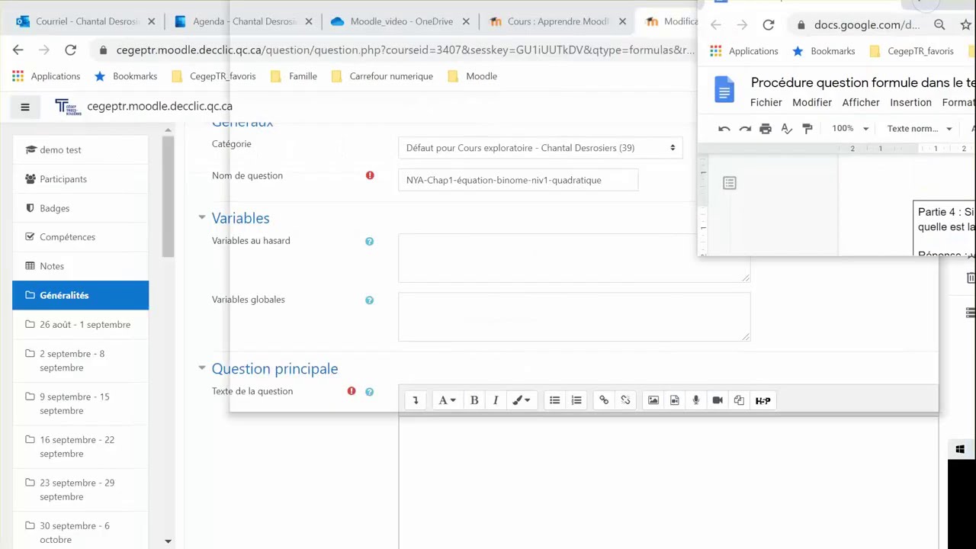Image resolution: width=976 pixels, height=549 pixels.
Task: Insert a link in editor
Action: pyautogui.click(x=604, y=400)
